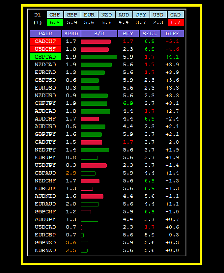Click the green 6.9 CHF strength value
The width and height of the screenshot is (224, 273).
[55, 22]
